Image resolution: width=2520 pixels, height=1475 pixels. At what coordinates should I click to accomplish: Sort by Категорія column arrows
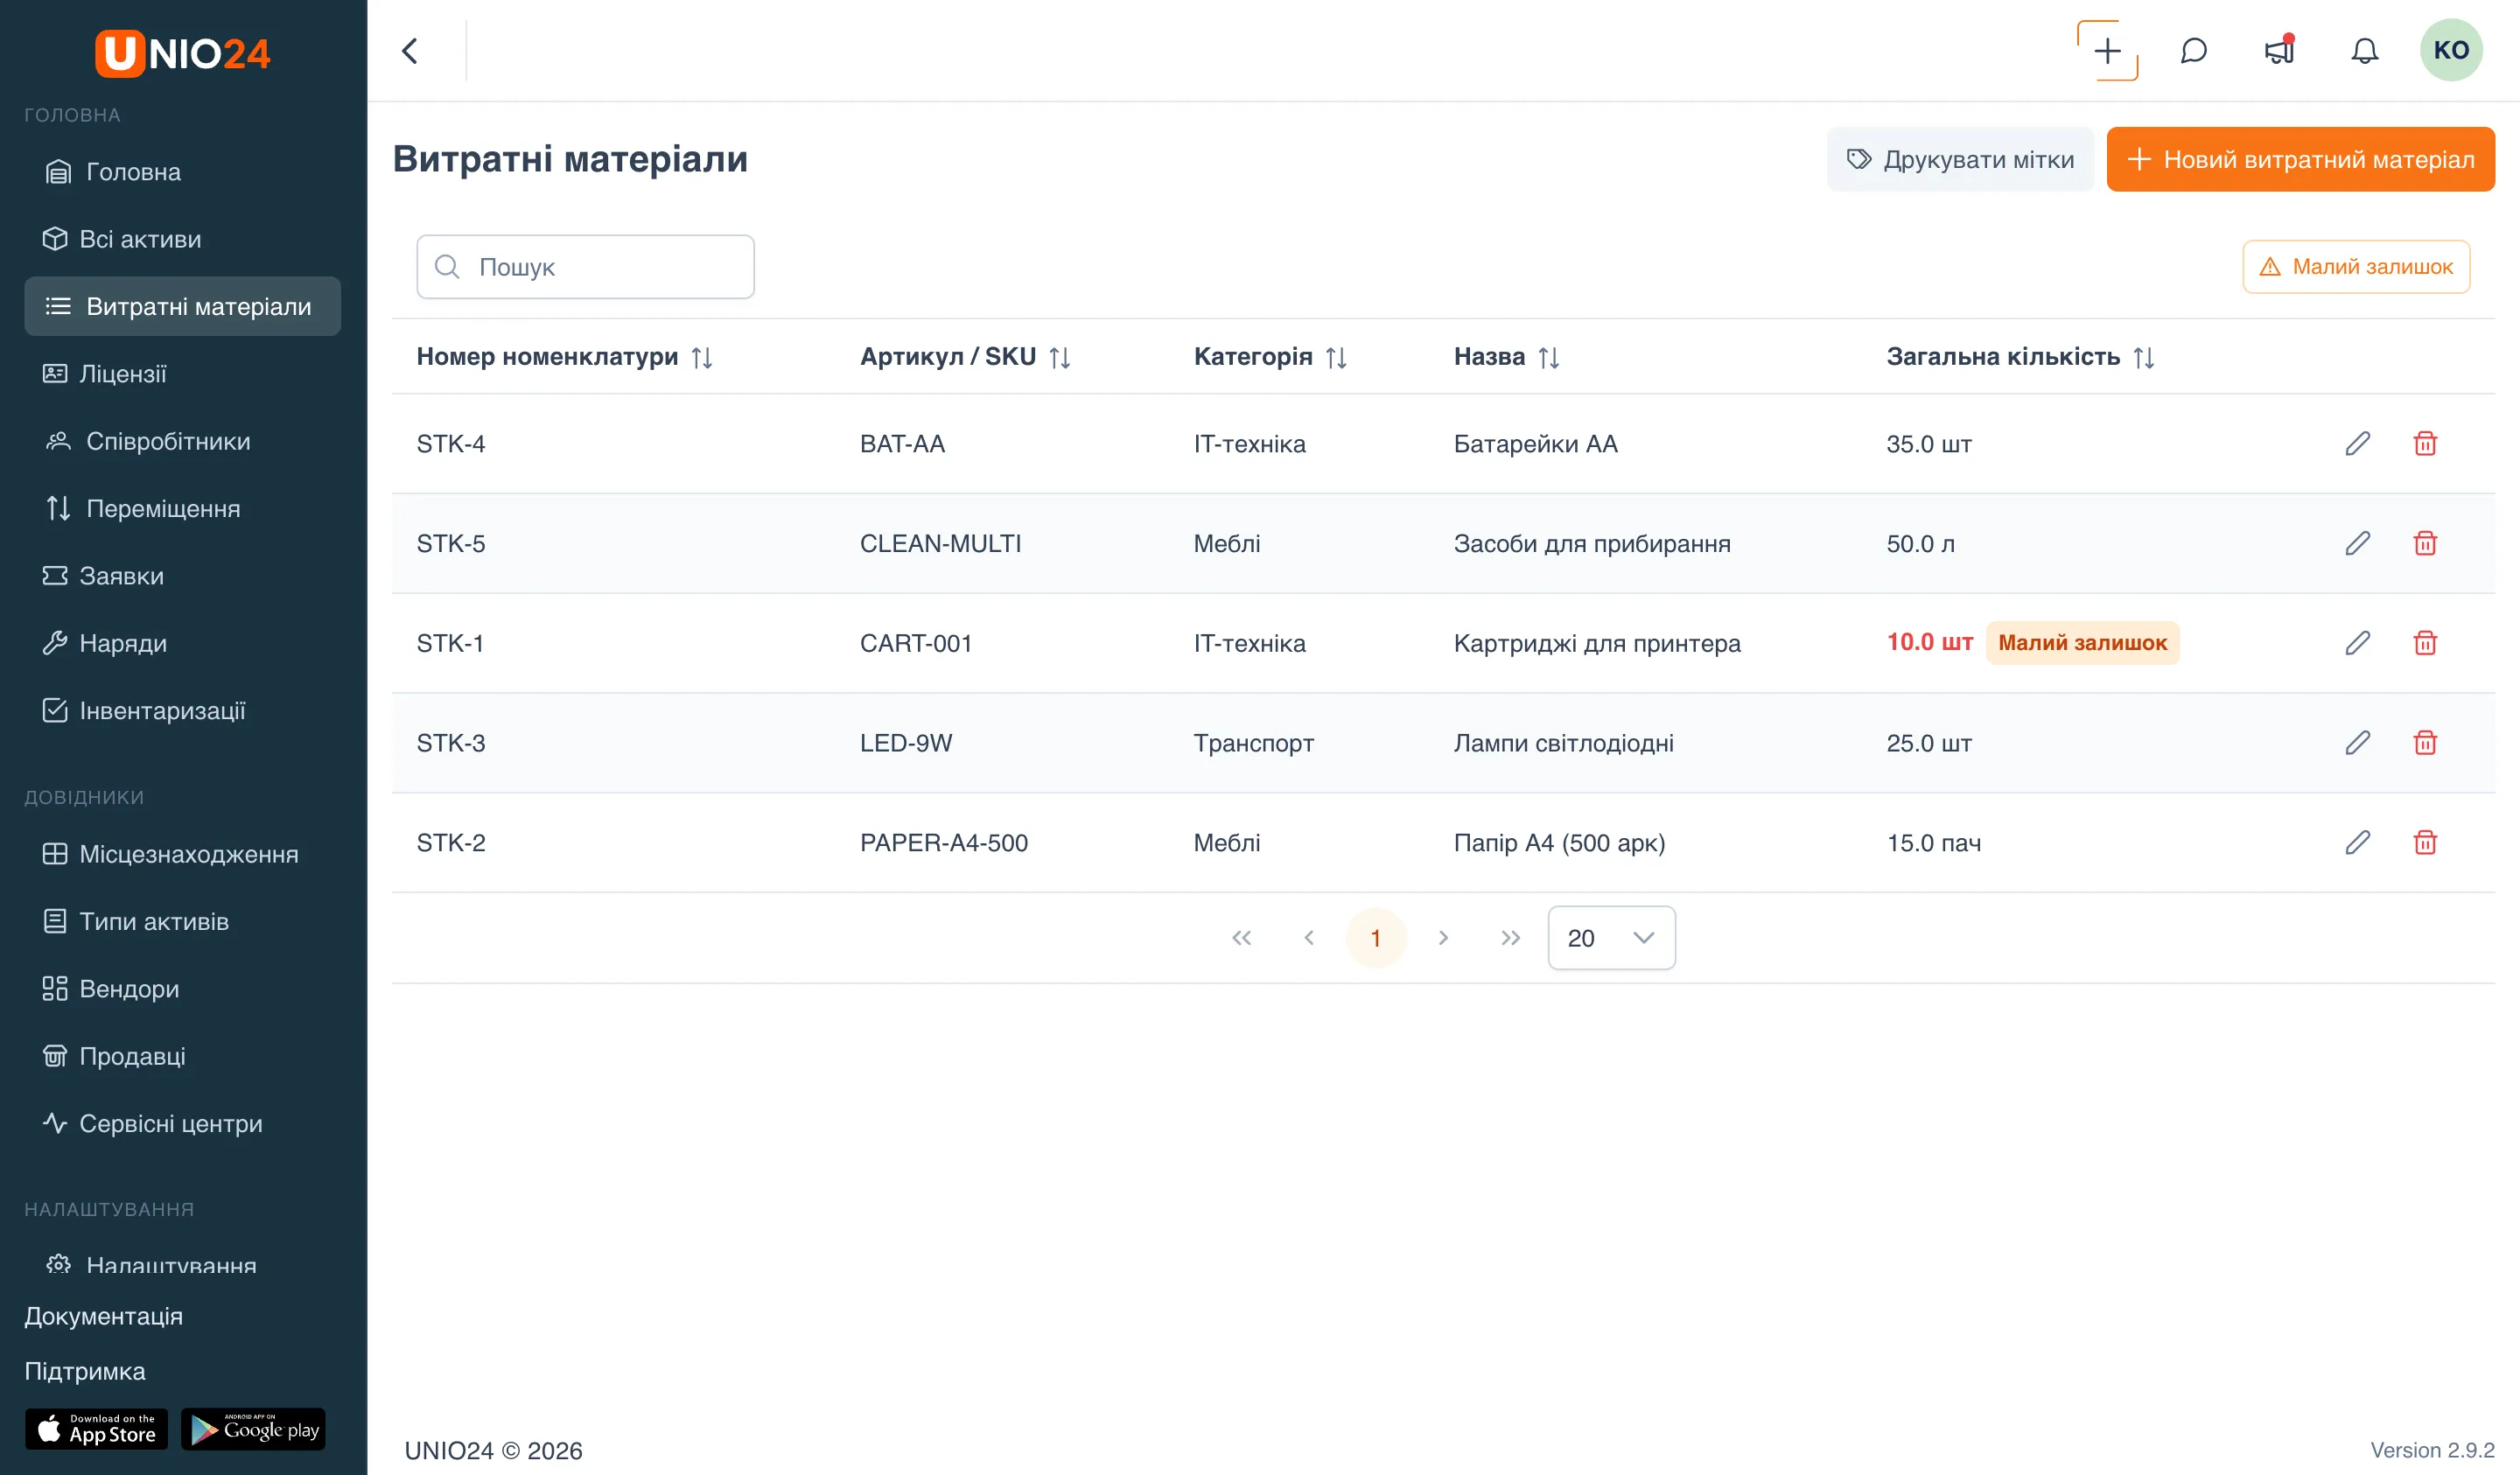1335,357
